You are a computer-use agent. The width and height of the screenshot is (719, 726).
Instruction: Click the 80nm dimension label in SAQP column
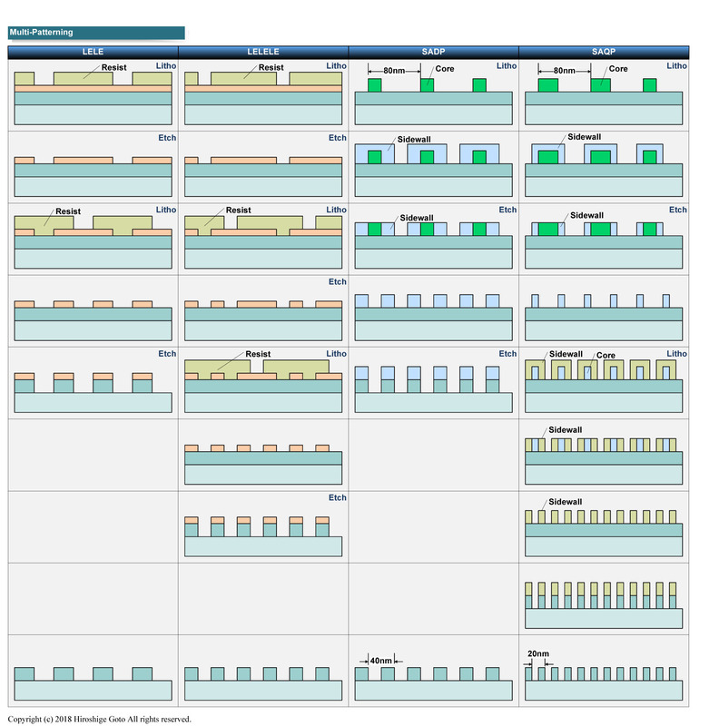tap(565, 71)
